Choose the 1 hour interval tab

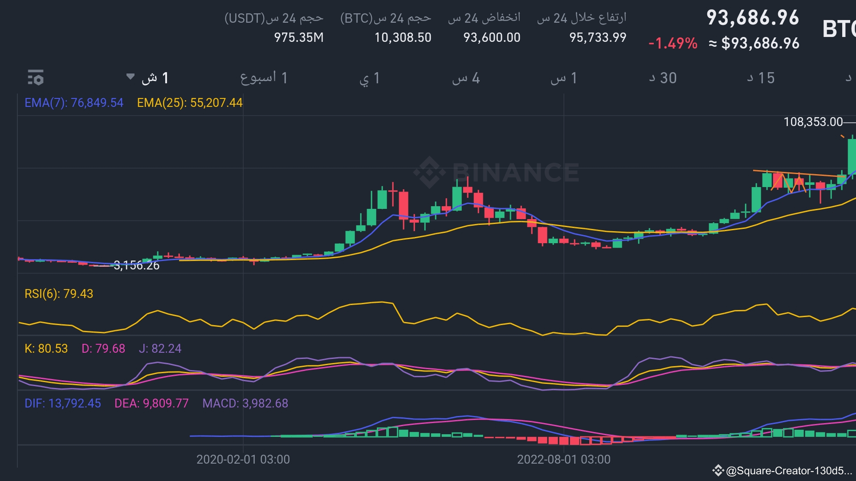click(x=564, y=78)
